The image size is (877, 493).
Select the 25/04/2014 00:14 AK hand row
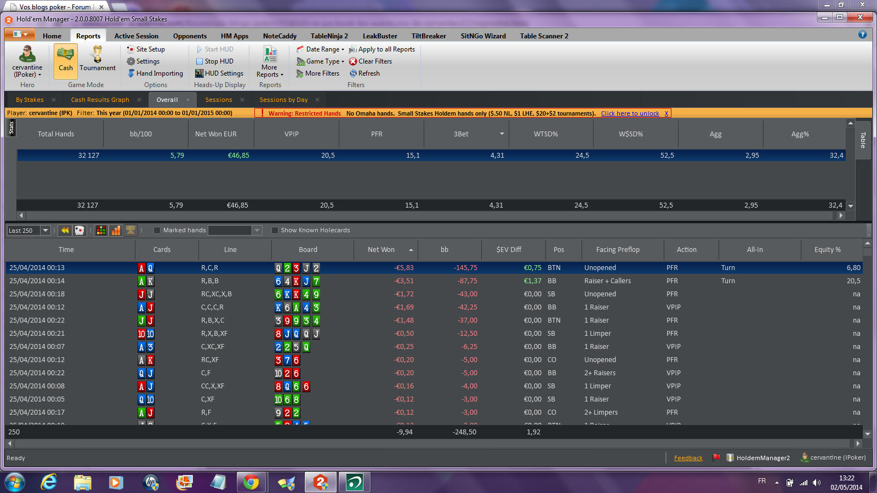coord(434,281)
